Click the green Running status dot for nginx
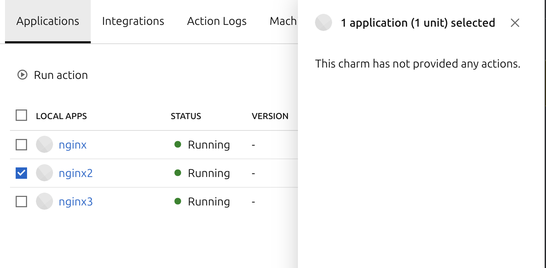 tap(178, 145)
